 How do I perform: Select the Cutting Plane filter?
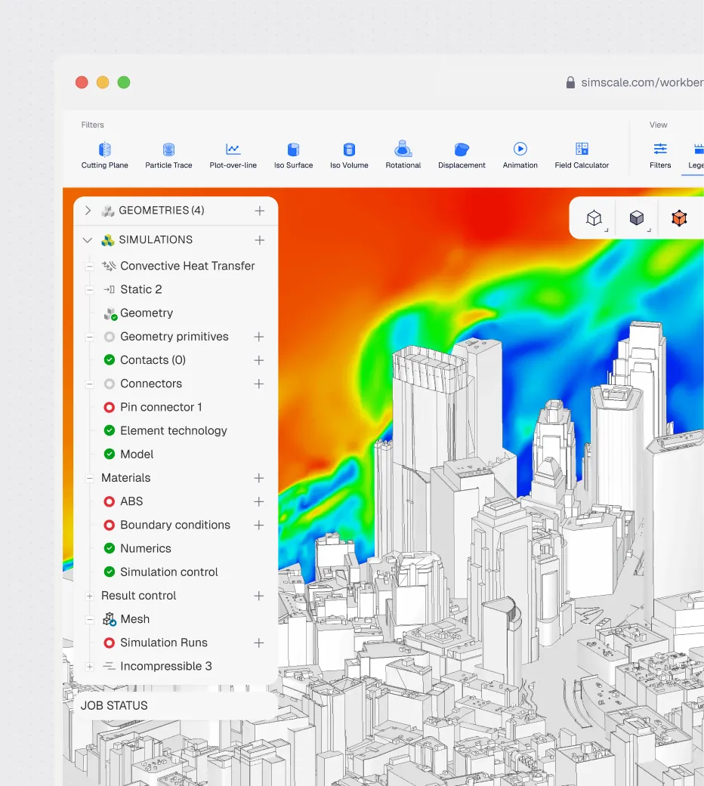point(104,155)
